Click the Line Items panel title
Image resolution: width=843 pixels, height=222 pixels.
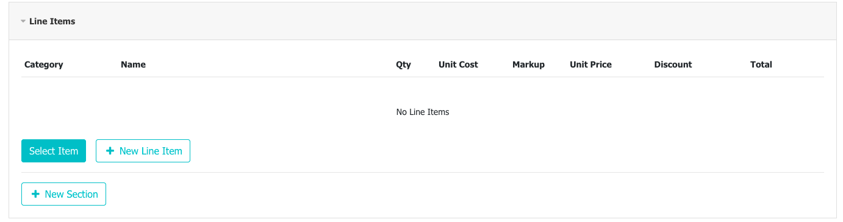pyautogui.click(x=52, y=21)
